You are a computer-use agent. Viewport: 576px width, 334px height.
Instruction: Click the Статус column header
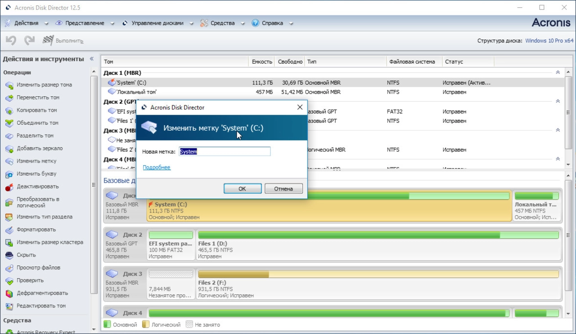tap(468, 62)
